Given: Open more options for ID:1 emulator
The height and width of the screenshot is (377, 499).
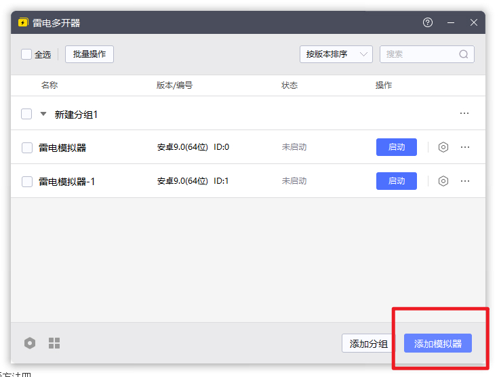Looking at the screenshot, I should [465, 181].
